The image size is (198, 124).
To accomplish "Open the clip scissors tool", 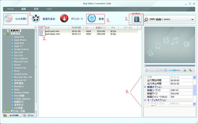I will click(185, 70).
